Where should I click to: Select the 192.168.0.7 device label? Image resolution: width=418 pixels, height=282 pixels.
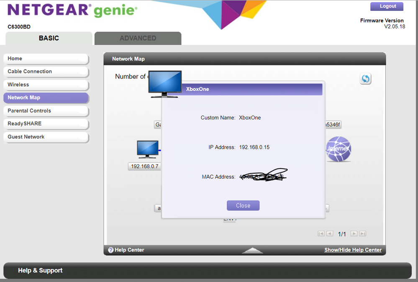(145, 166)
